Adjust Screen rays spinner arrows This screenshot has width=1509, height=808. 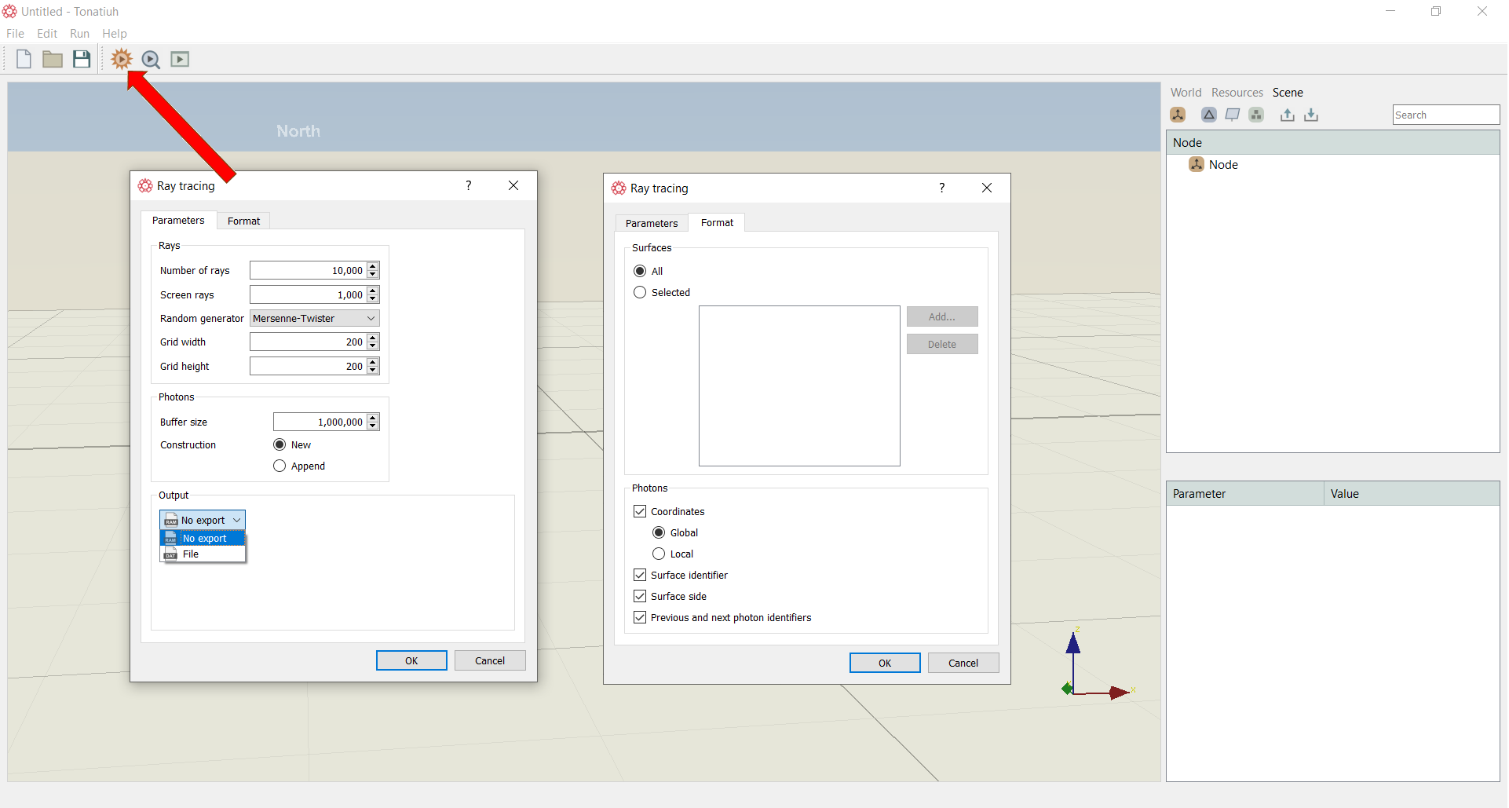373,294
